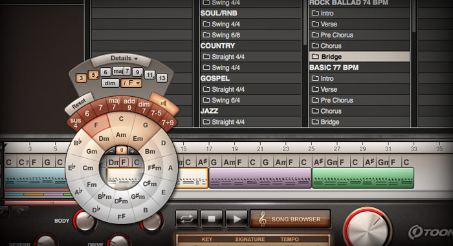Screen dimensions: 453x246
Task: Click the loop playback icon
Action: tap(186, 219)
